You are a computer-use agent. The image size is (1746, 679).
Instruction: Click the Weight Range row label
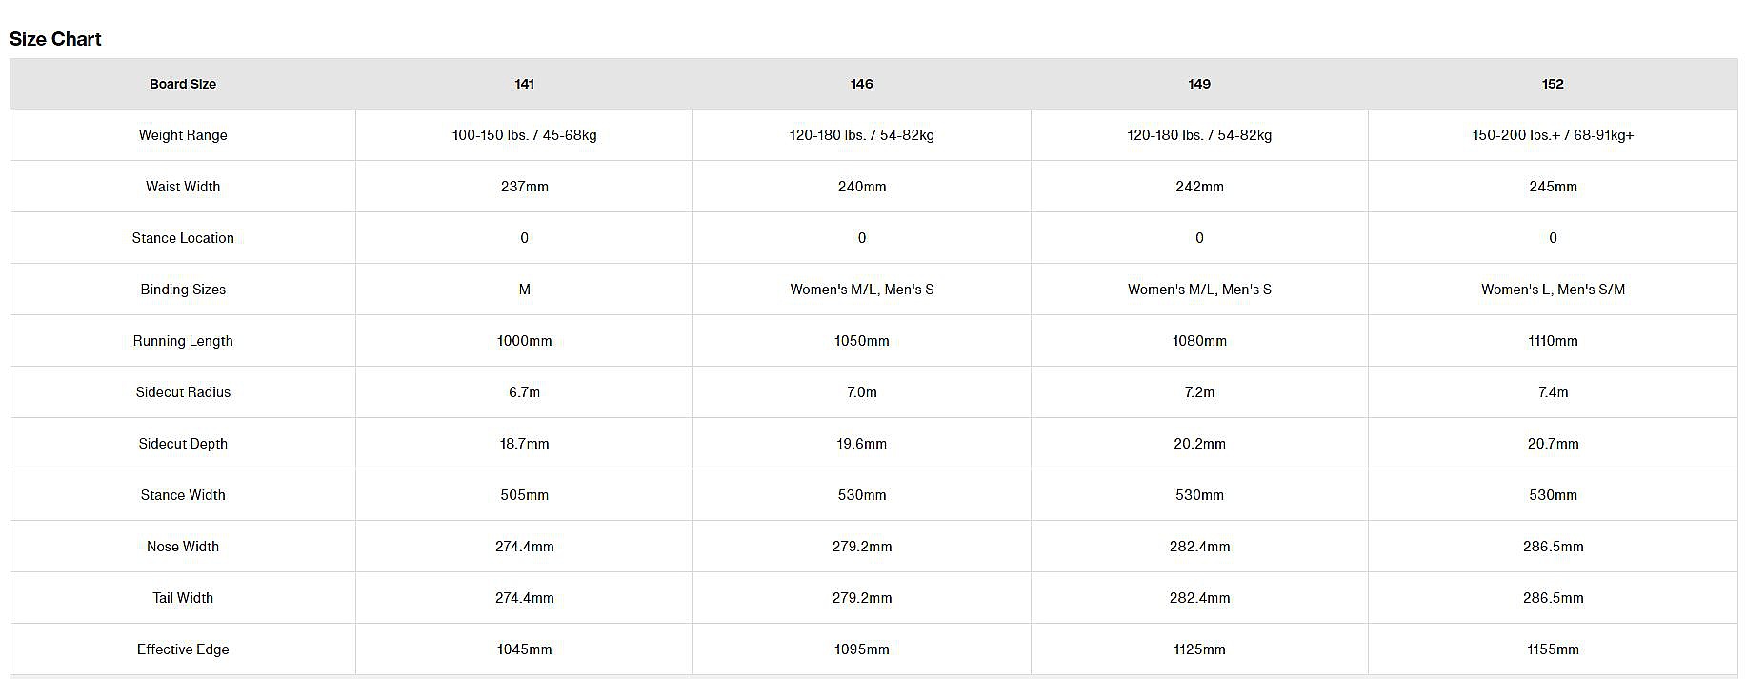pos(183,135)
